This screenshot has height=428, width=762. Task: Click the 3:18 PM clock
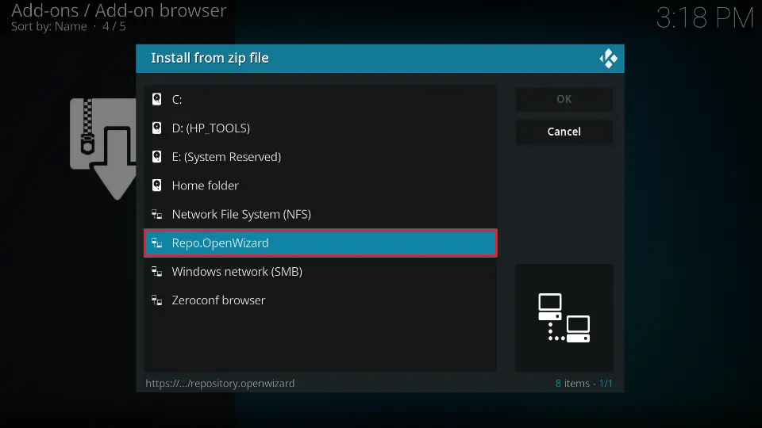705,18
